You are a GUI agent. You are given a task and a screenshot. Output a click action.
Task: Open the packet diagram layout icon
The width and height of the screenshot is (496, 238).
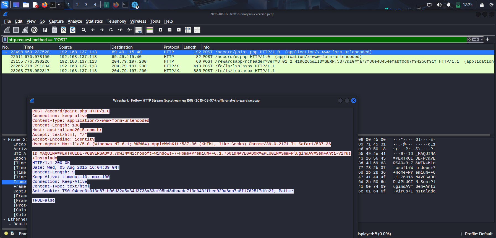point(197,30)
